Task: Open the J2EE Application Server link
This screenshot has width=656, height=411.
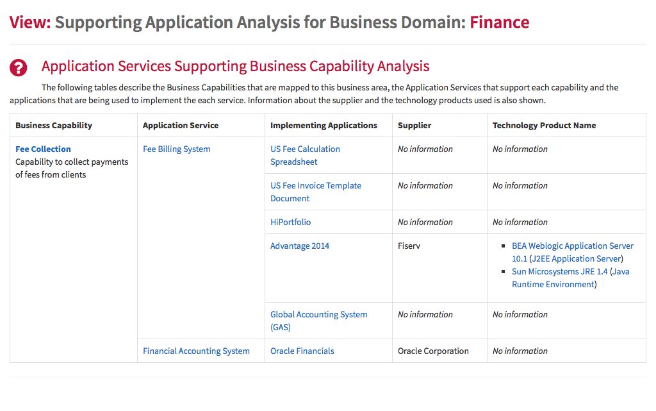Action: (x=576, y=258)
